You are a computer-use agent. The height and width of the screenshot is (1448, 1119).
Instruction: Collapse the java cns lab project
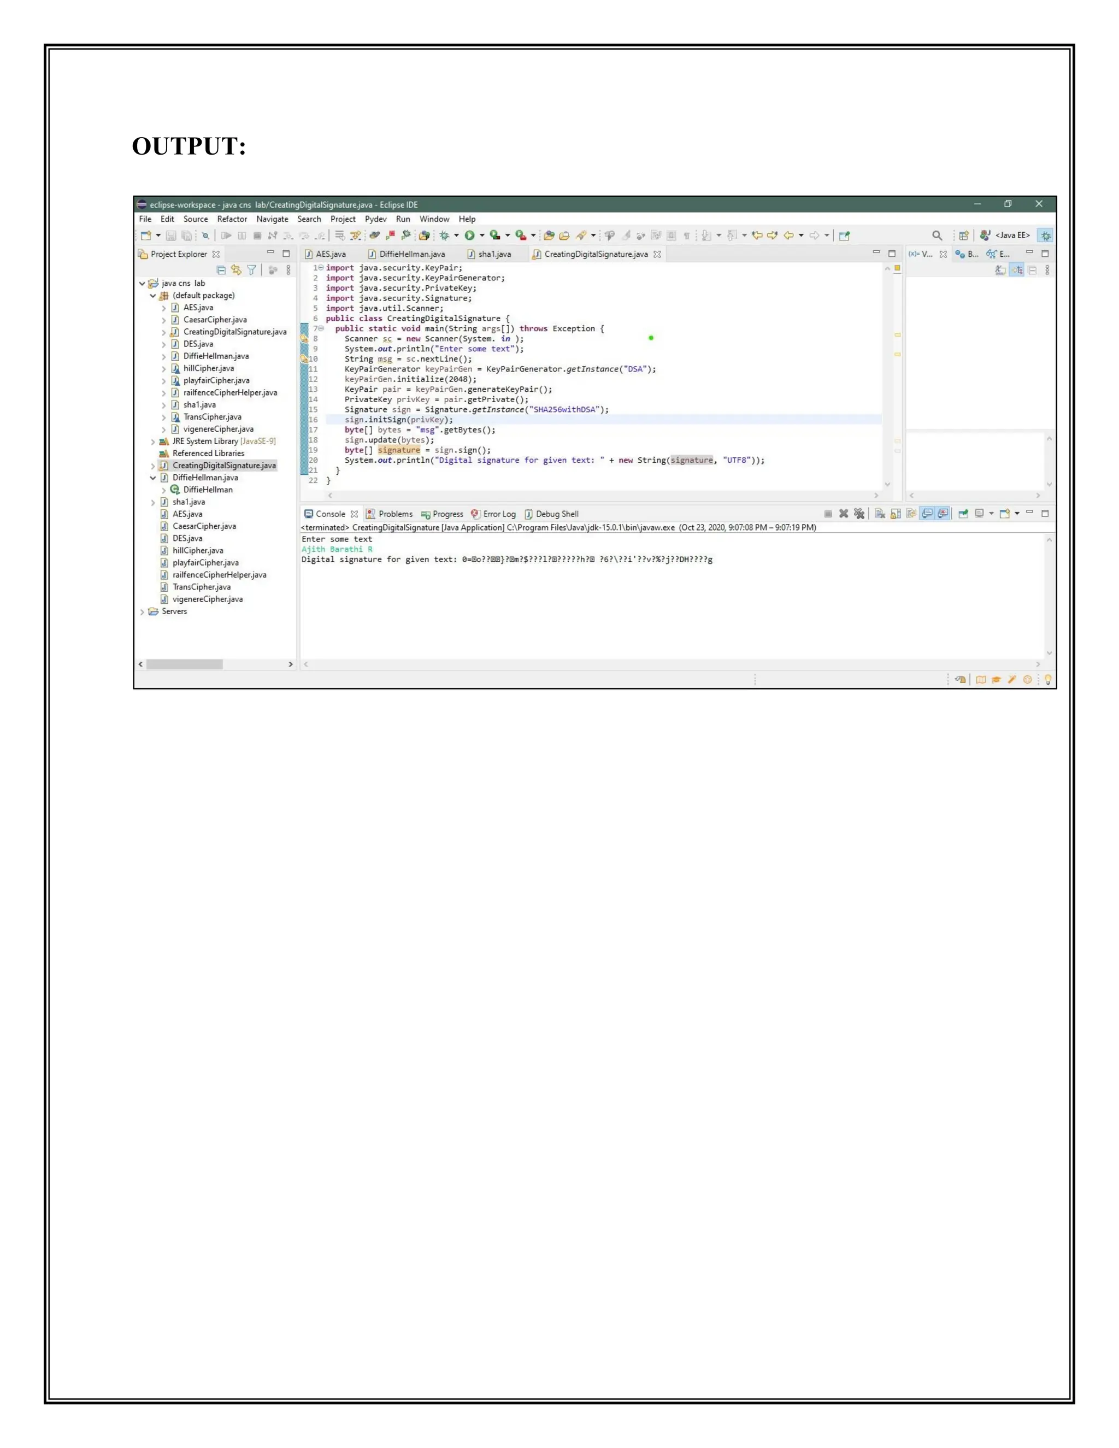point(142,284)
